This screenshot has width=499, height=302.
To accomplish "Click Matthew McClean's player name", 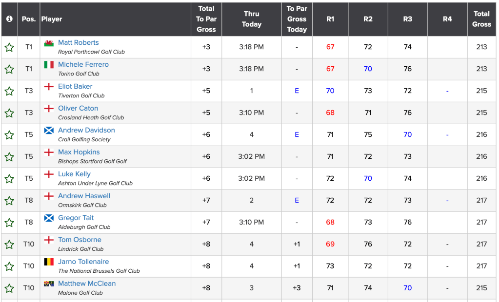I will pos(87,283).
